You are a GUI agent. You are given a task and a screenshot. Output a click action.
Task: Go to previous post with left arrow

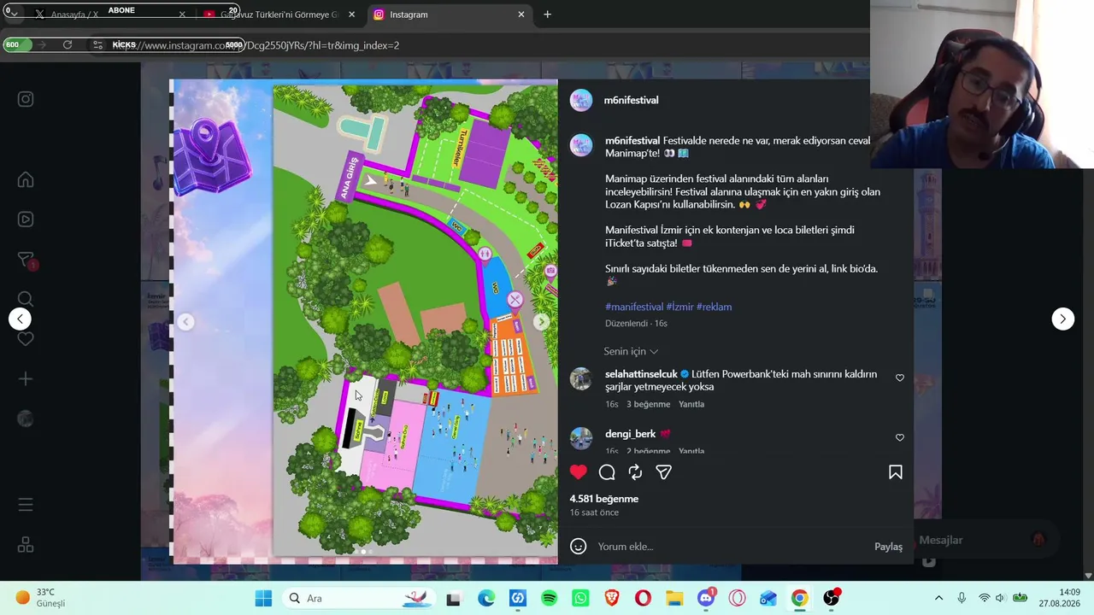click(20, 319)
